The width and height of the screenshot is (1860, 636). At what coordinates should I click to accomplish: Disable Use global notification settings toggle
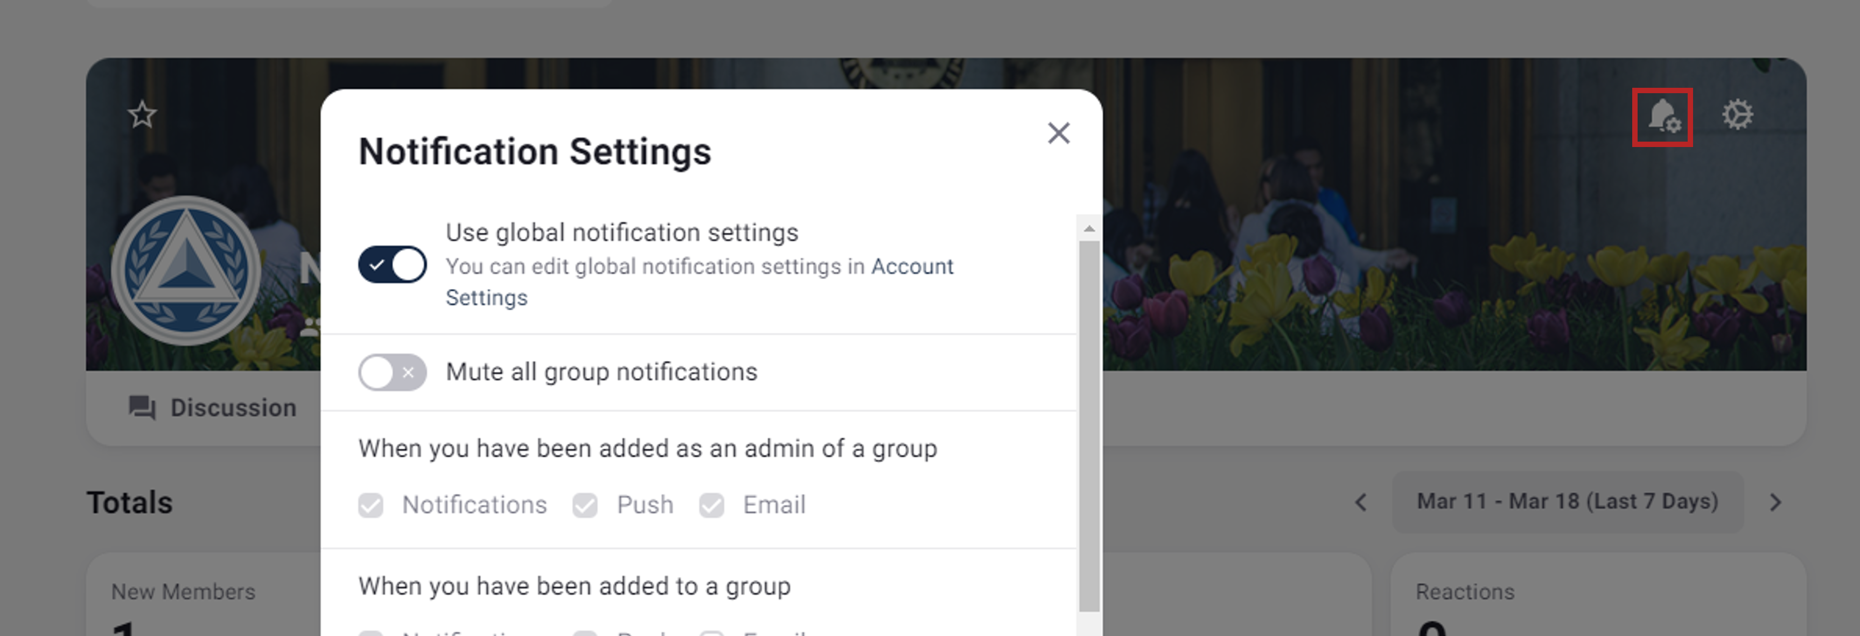(392, 265)
